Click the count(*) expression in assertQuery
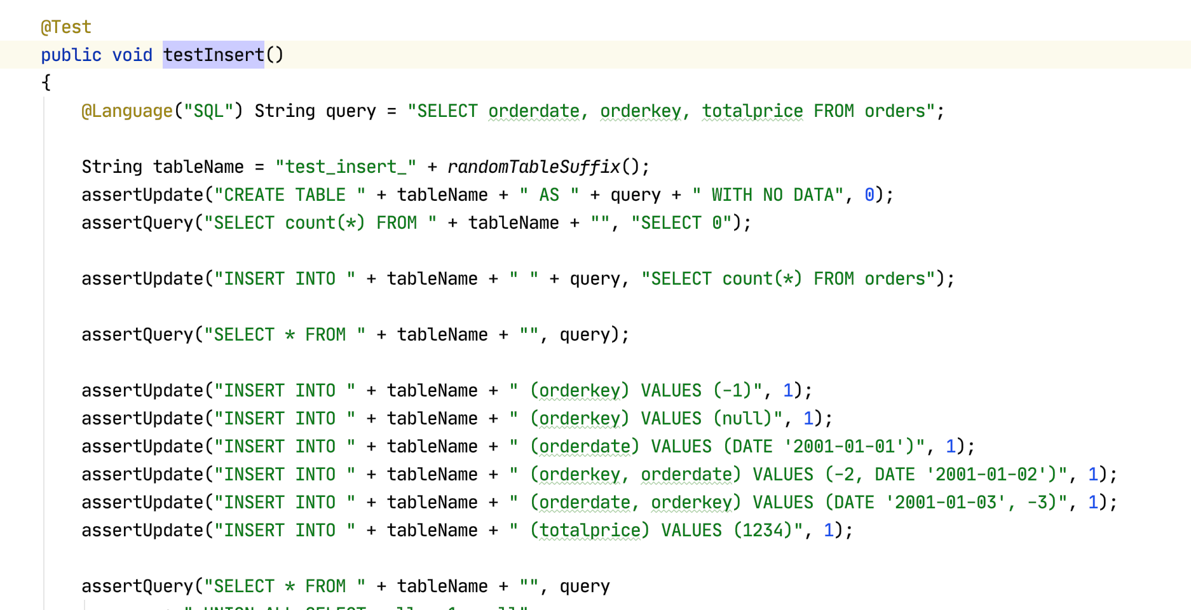 (325, 222)
